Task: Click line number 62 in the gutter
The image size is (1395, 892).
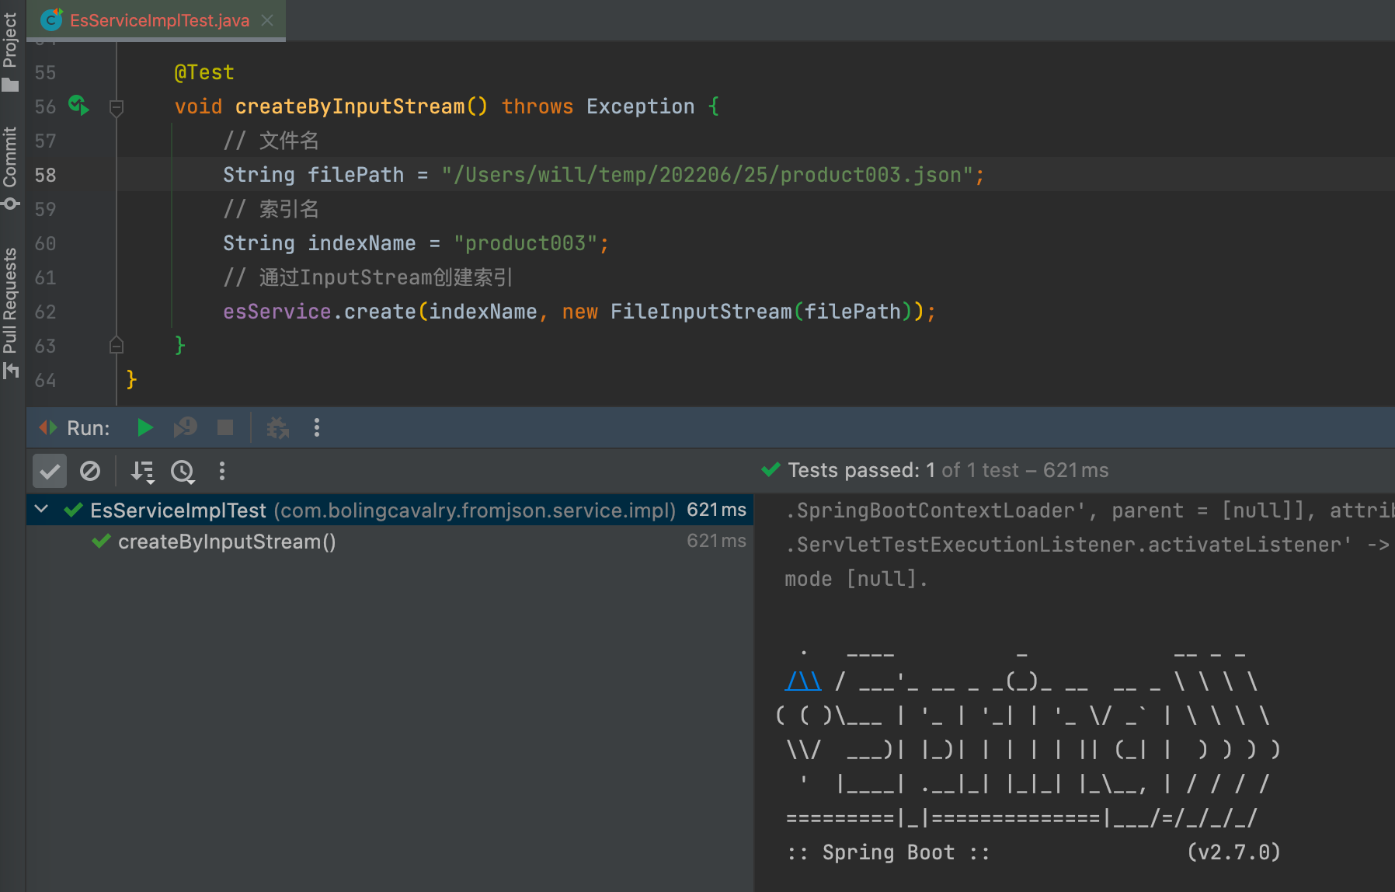Action: (45, 312)
